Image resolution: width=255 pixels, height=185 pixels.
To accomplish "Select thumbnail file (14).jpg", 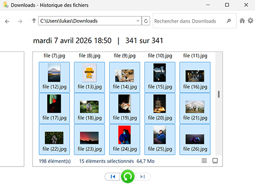I will pos(125,77).
